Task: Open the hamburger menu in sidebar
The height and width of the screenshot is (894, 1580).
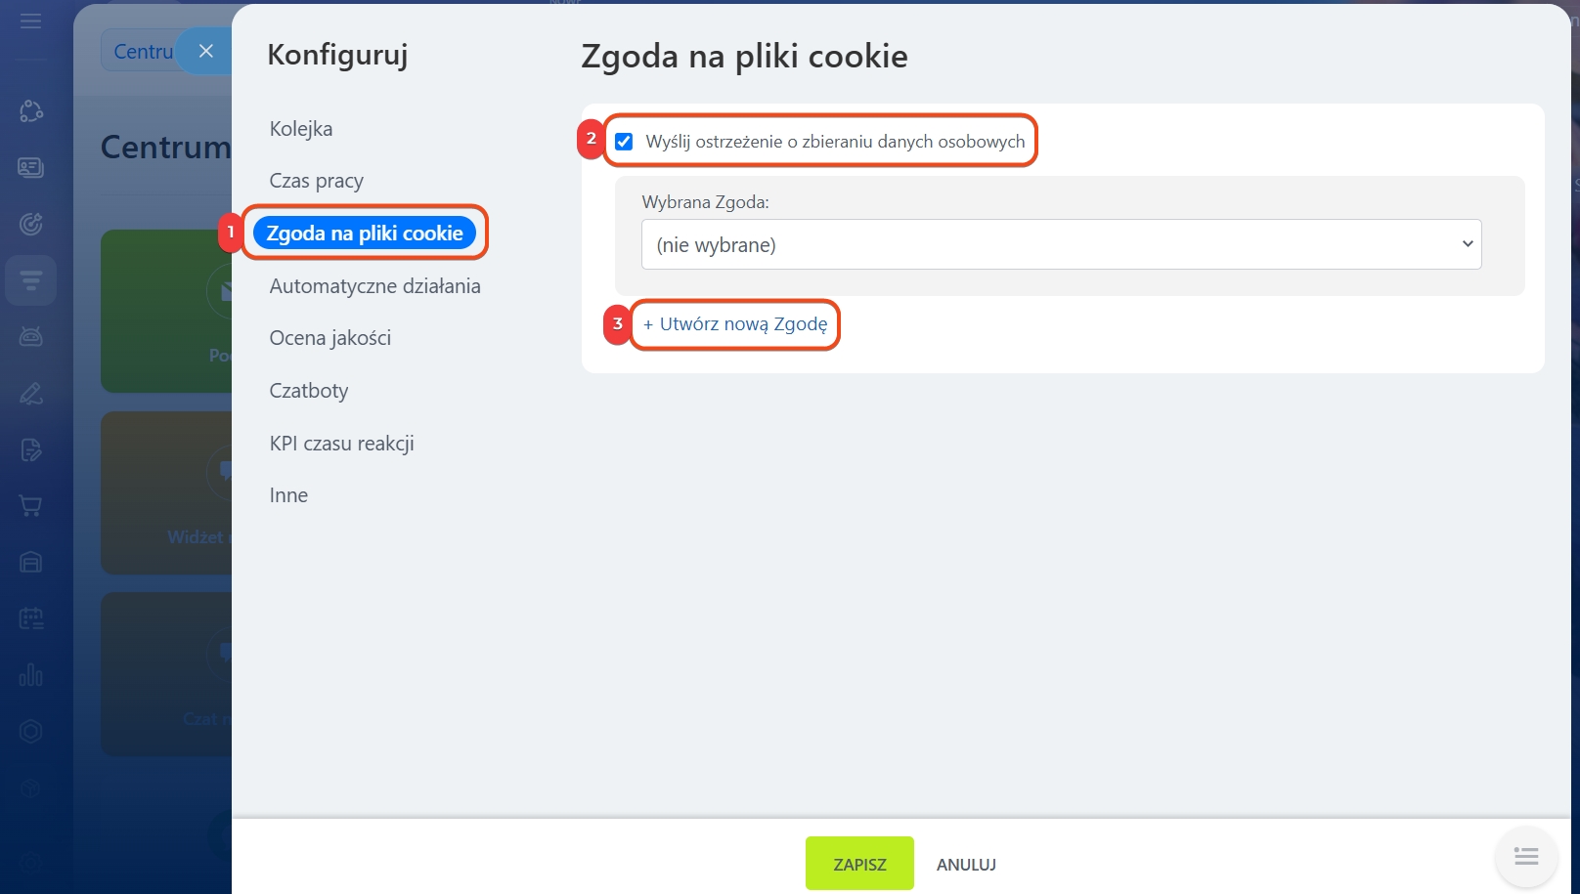Action: (31, 21)
